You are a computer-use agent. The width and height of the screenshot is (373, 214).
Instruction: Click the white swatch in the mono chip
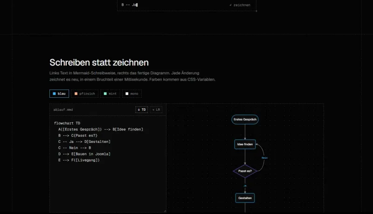click(127, 94)
